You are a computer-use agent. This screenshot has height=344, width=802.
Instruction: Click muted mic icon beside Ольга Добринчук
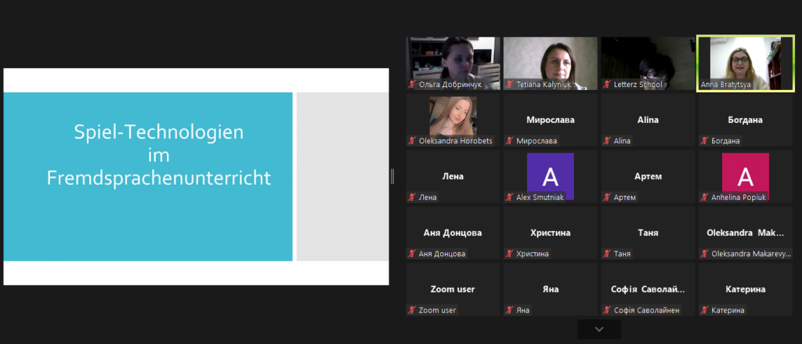(x=413, y=84)
